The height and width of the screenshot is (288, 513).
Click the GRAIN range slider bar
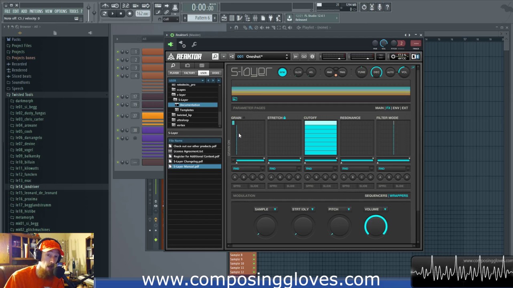(x=250, y=160)
